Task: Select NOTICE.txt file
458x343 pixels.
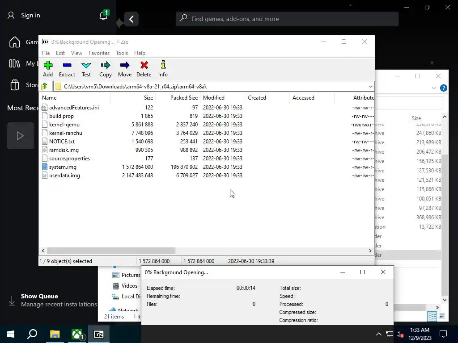Action: [62, 142]
